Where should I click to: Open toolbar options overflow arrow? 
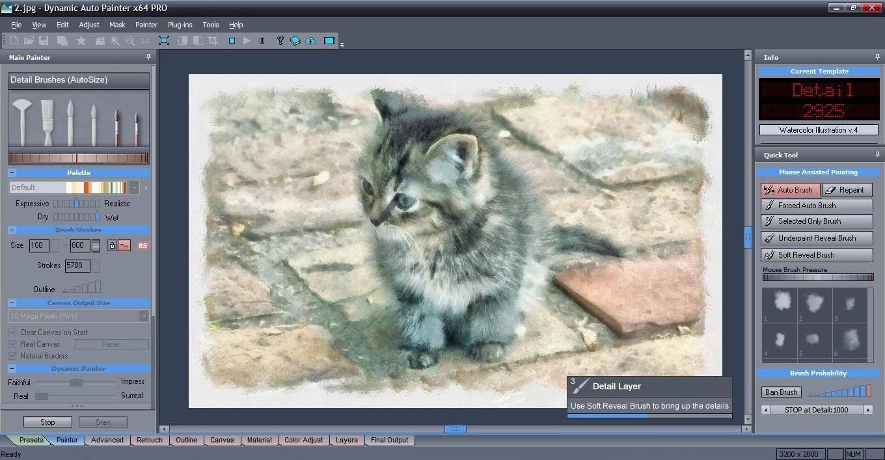pos(342,45)
